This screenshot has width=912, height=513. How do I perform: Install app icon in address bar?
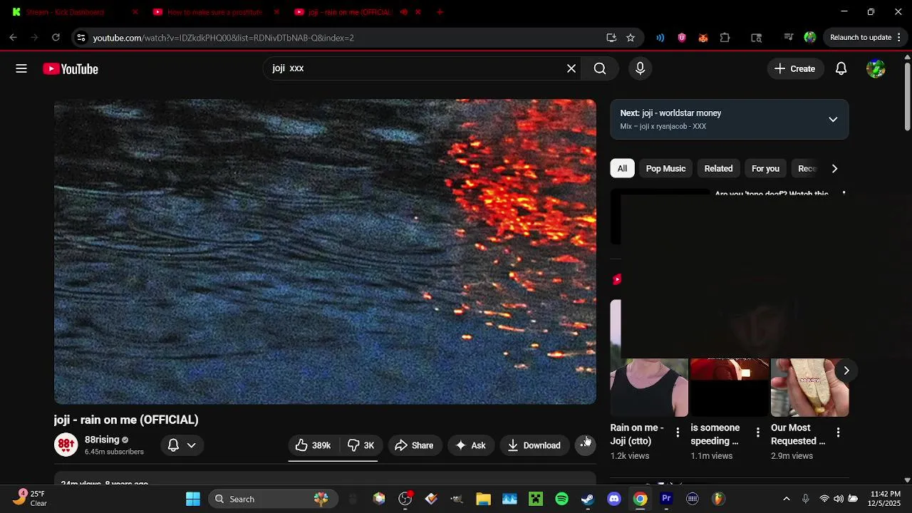click(x=611, y=37)
